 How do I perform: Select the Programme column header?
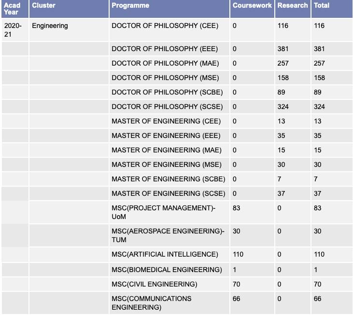click(x=130, y=6)
